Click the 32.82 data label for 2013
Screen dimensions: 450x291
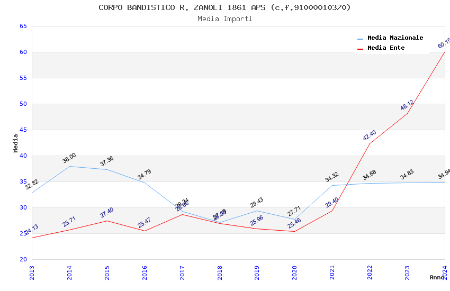click(32, 185)
